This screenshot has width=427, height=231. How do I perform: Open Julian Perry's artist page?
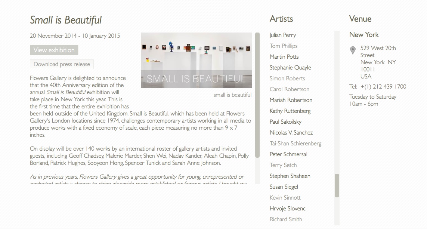[x=283, y=35]
